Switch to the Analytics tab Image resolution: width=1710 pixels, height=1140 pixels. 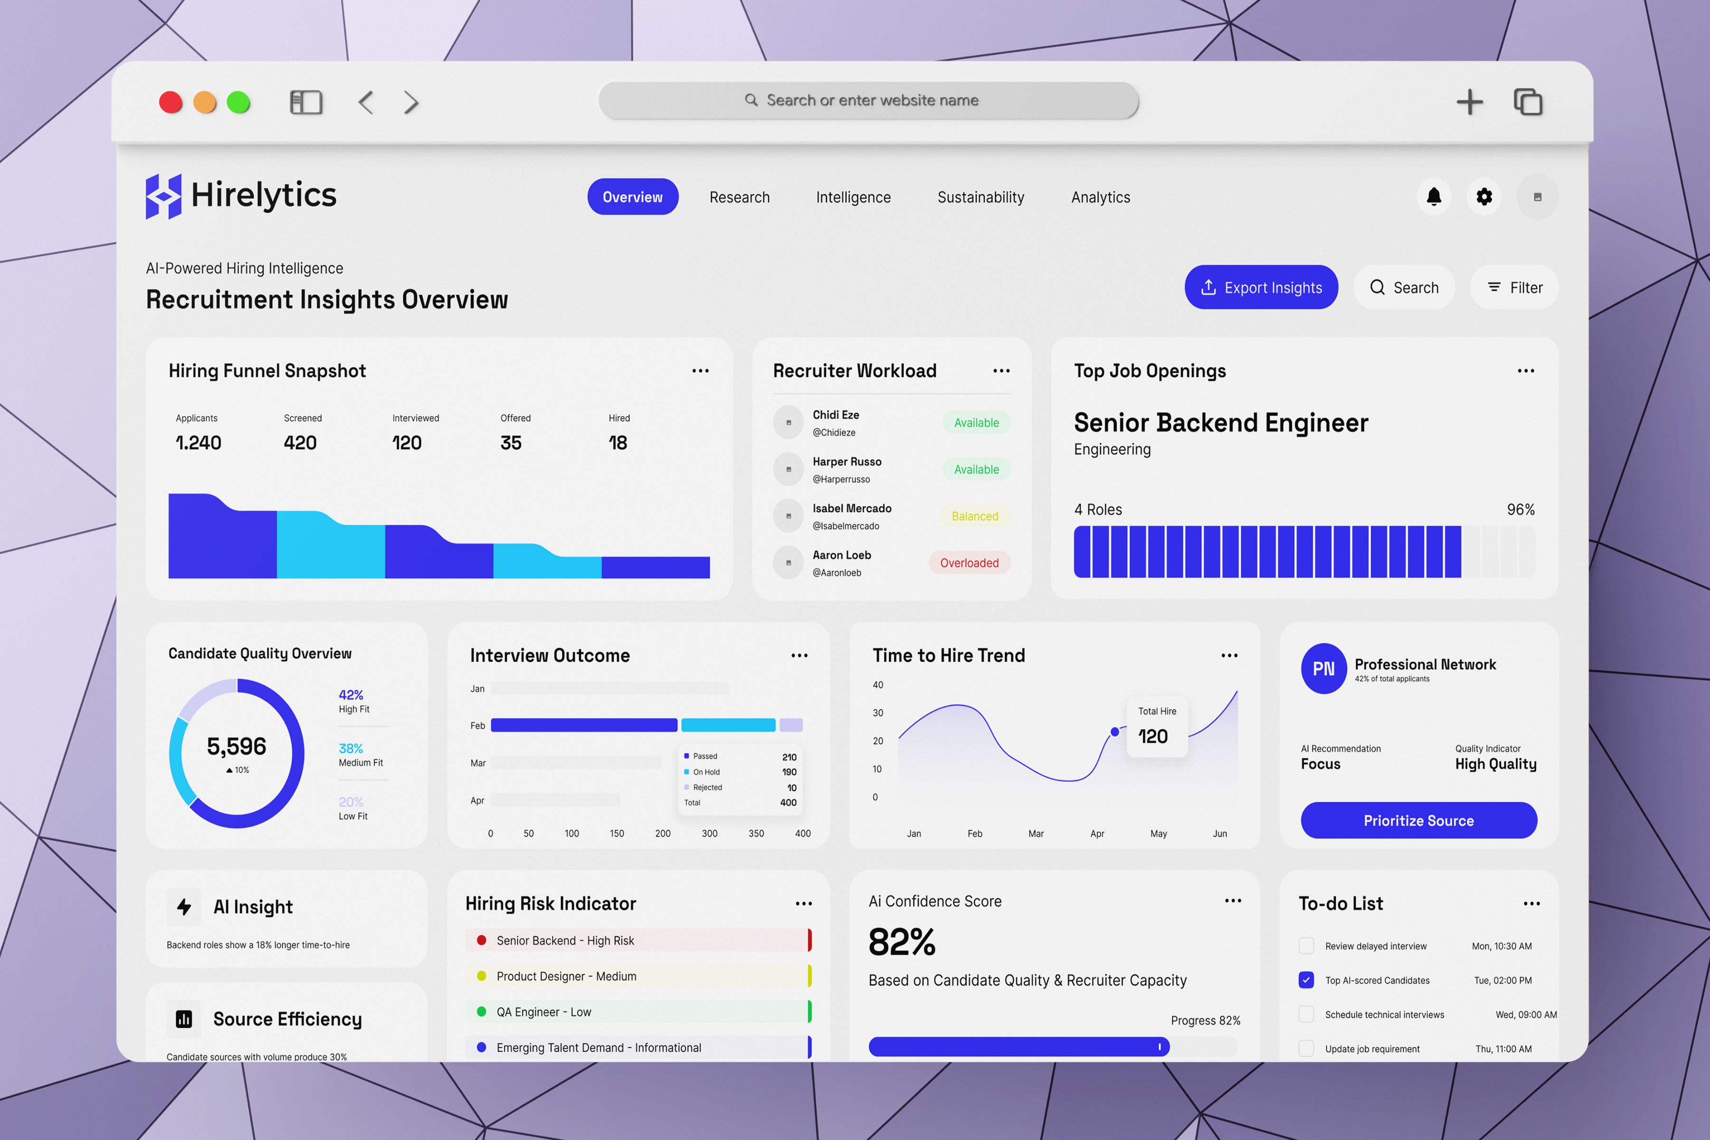coord(1100,197)
